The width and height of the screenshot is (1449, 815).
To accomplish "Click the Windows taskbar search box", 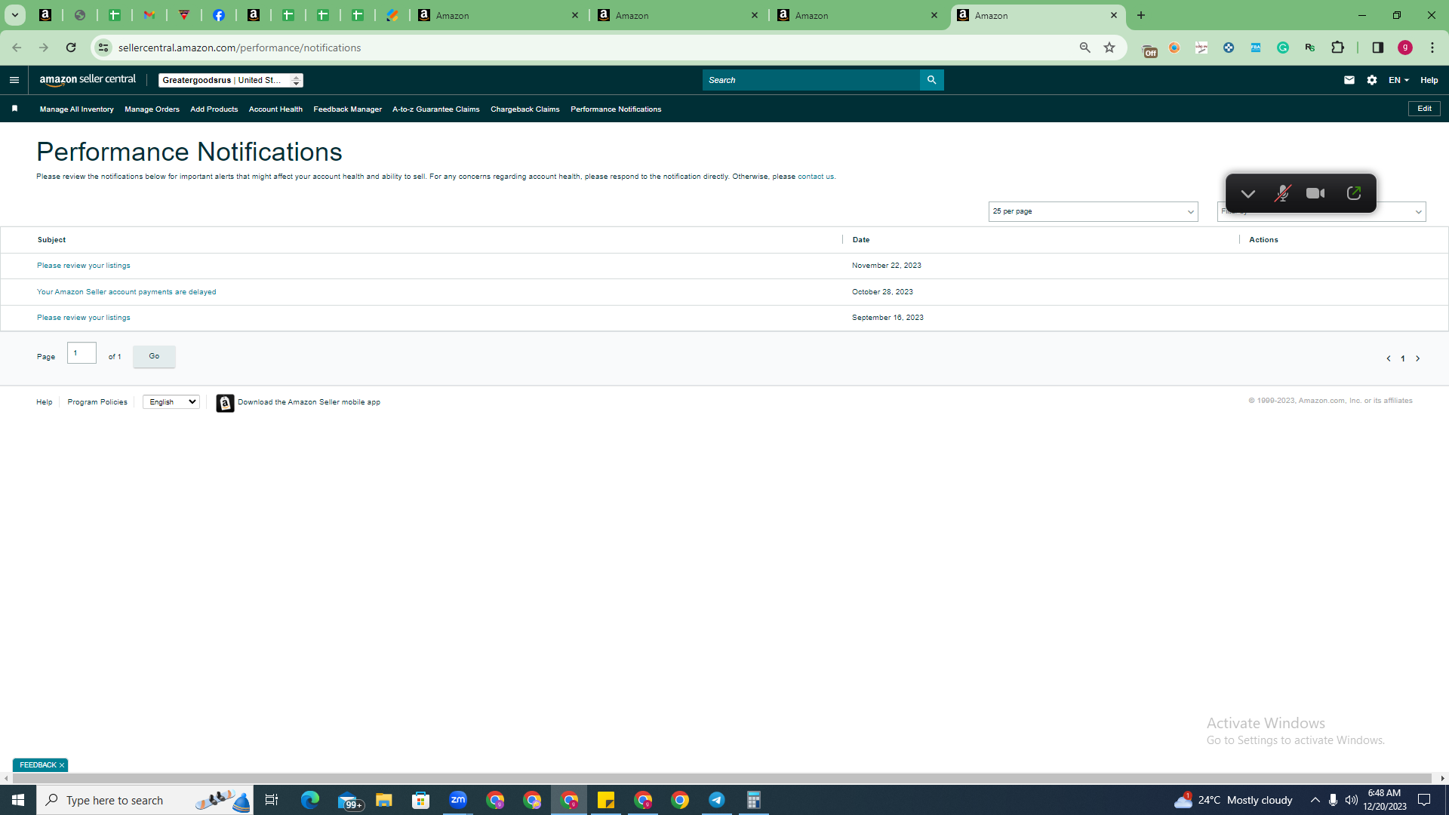I will tap(145, 800).
